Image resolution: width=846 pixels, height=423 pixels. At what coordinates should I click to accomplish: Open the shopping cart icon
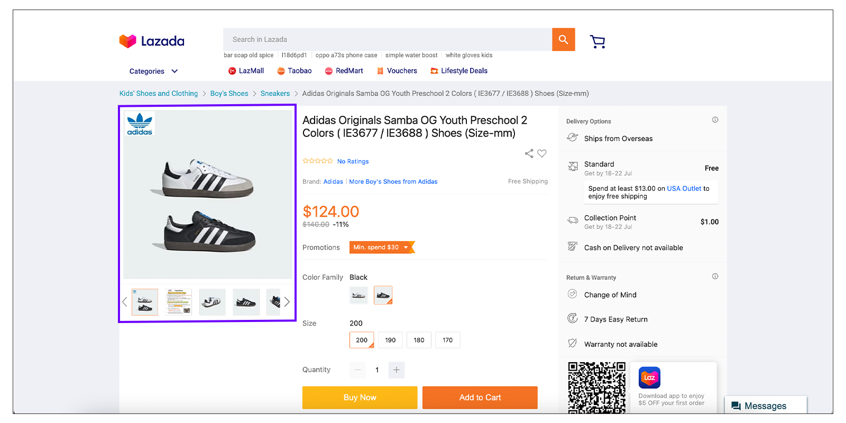(x=597, y=41)
